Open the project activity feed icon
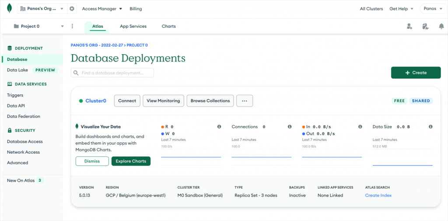 point(425,26)
